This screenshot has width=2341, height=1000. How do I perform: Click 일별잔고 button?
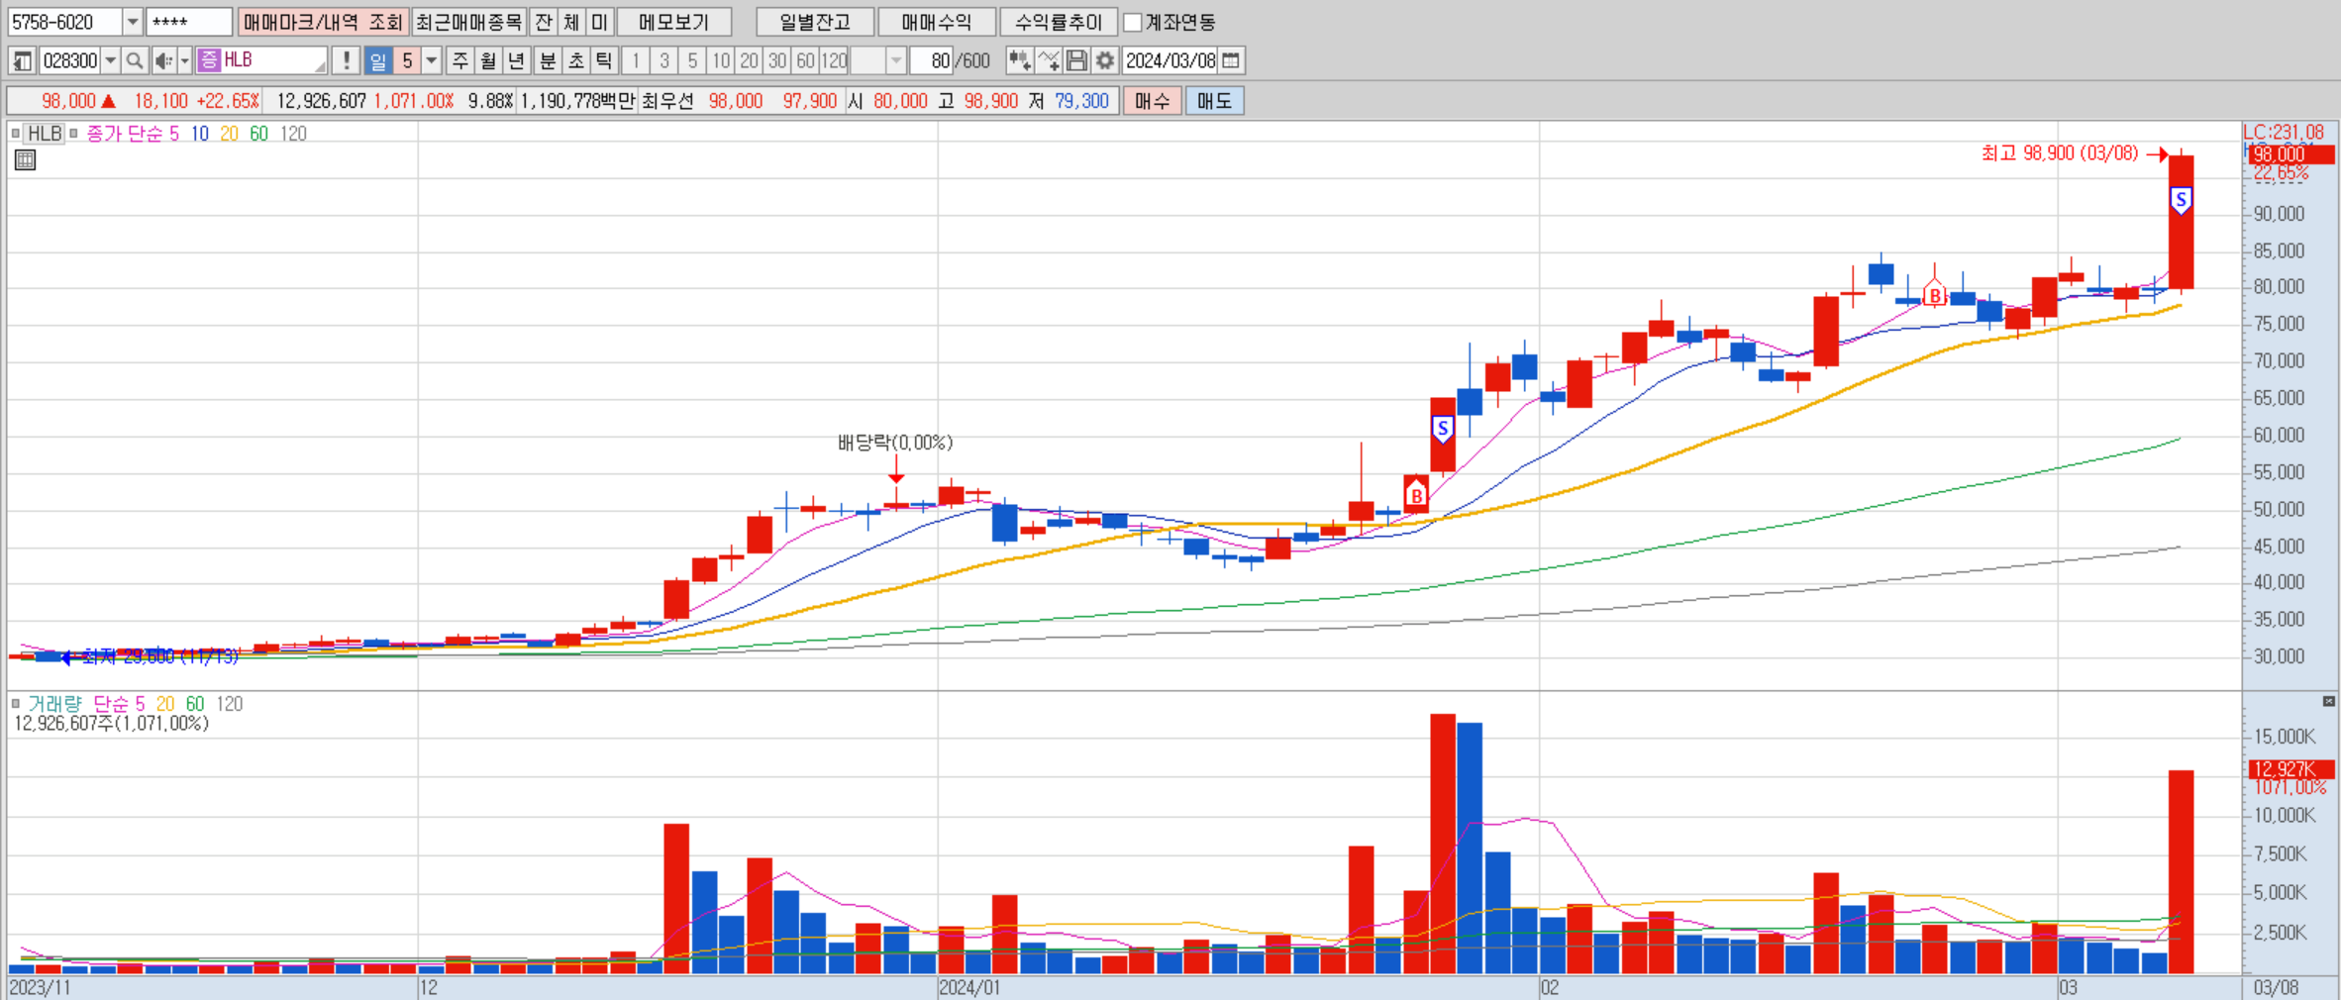(x=815, y=22)
